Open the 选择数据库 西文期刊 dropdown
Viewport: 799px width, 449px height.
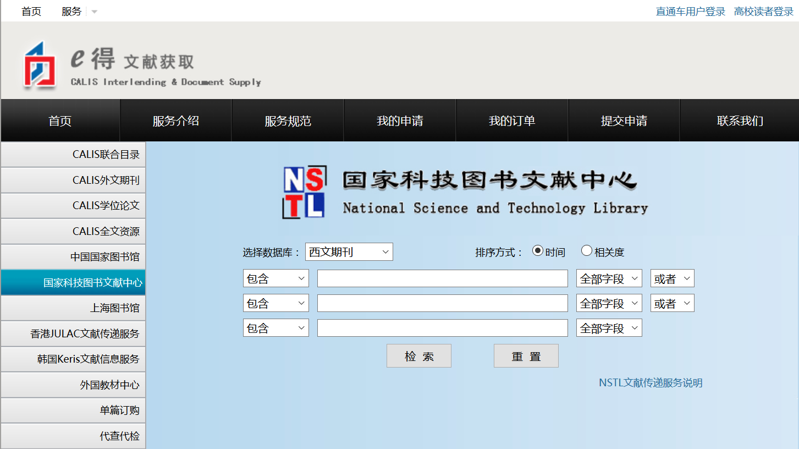coord(349,252)
